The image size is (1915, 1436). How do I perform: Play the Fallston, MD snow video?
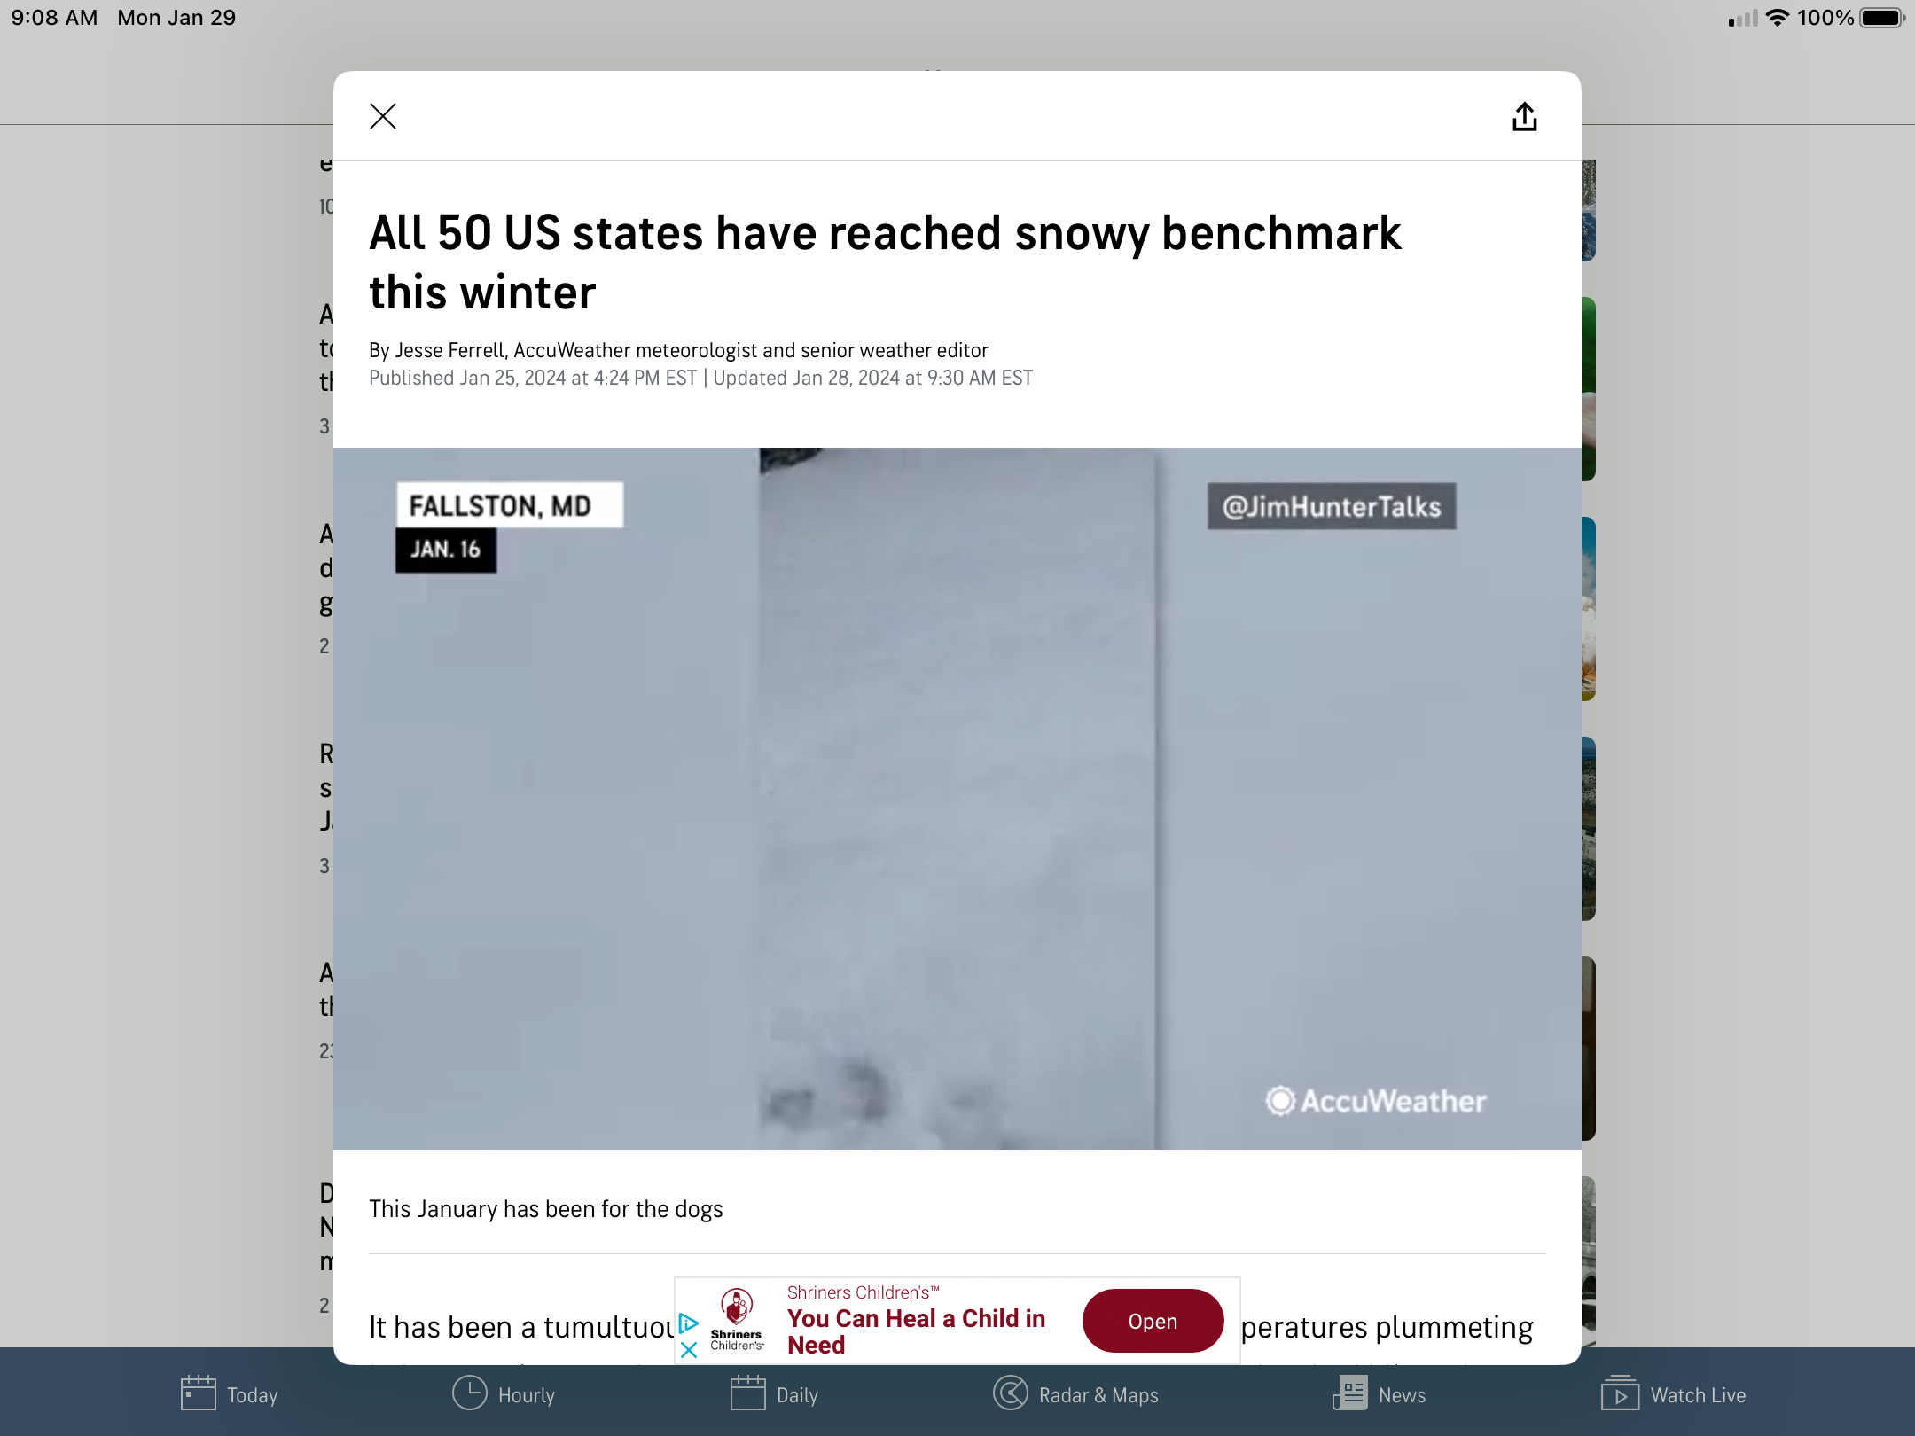click(x=957, y=799)
